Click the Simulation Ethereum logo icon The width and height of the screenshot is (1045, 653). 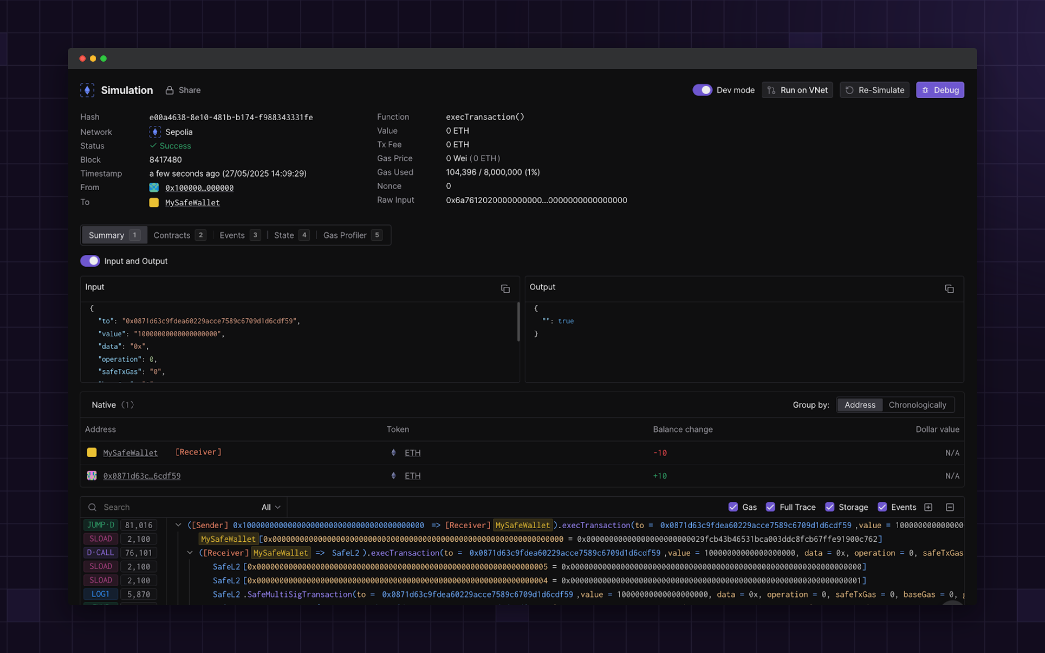(87, 90)
